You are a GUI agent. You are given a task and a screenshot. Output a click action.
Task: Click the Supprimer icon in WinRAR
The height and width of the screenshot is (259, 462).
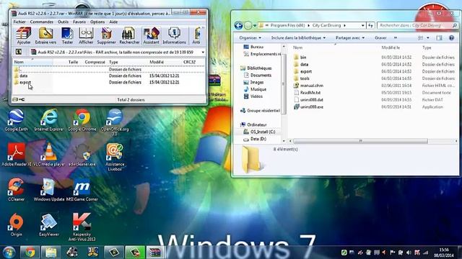coord(106,35)
